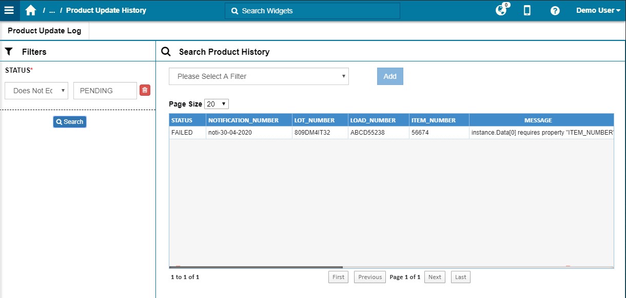Click the Add filter button
The image size is (626, 298).
(x=390, y=76)
